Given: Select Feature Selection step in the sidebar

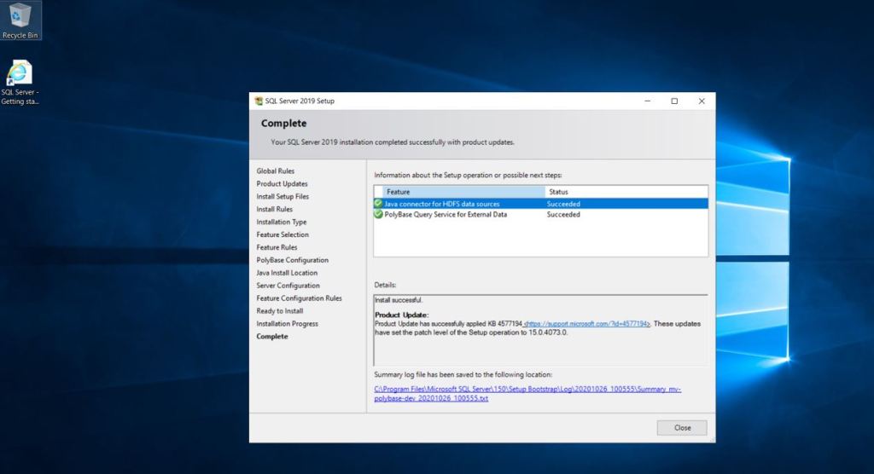Looking at the screenshot, I should point(283,234).
